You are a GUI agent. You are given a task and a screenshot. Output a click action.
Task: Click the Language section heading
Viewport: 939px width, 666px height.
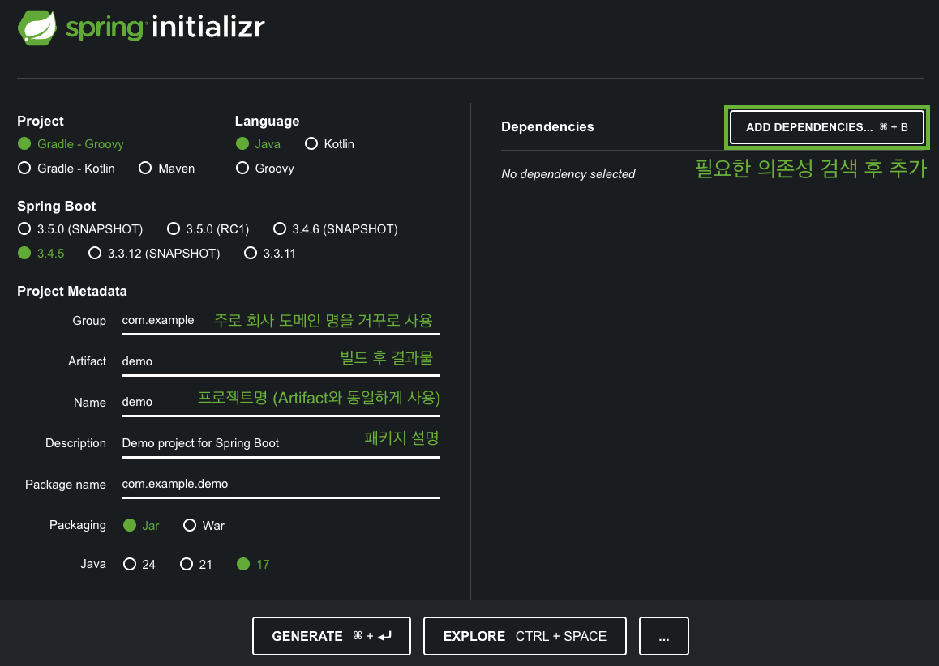coord(267,121)
